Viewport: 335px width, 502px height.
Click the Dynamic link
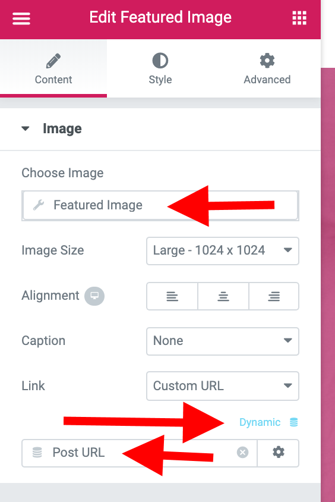(x=260, y=422)
